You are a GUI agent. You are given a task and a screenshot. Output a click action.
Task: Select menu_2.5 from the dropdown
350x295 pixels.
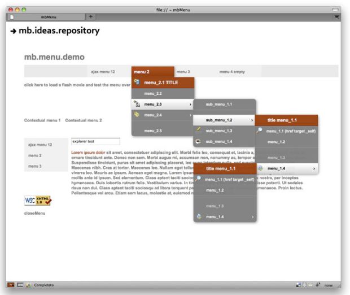coord(152,131)
